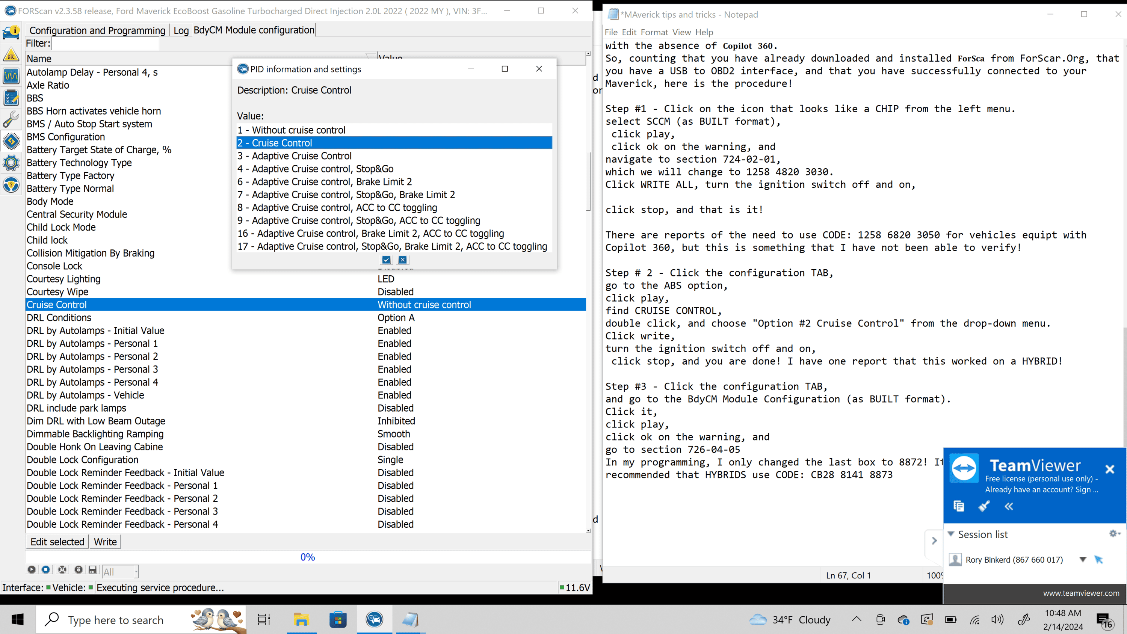Image resolution: width=1127 pixels, height=634 pixels.
Task: Open File Explorer from taskbar
Action: click(x=301, y=619)
